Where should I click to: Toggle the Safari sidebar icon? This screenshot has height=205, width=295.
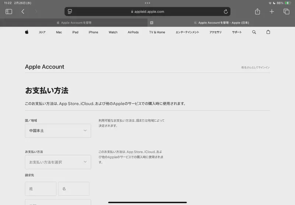9,11
